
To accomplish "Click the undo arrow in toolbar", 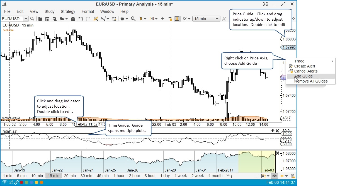I will [81, 19].
